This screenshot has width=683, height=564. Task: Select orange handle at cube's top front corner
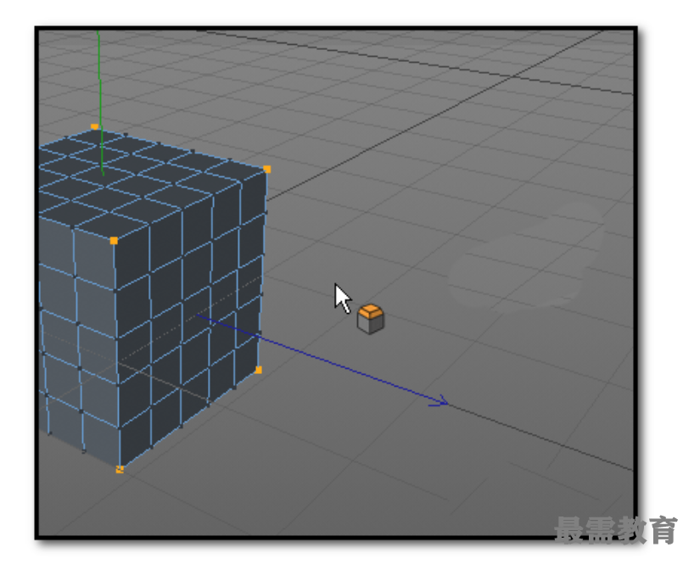(114, 240)
